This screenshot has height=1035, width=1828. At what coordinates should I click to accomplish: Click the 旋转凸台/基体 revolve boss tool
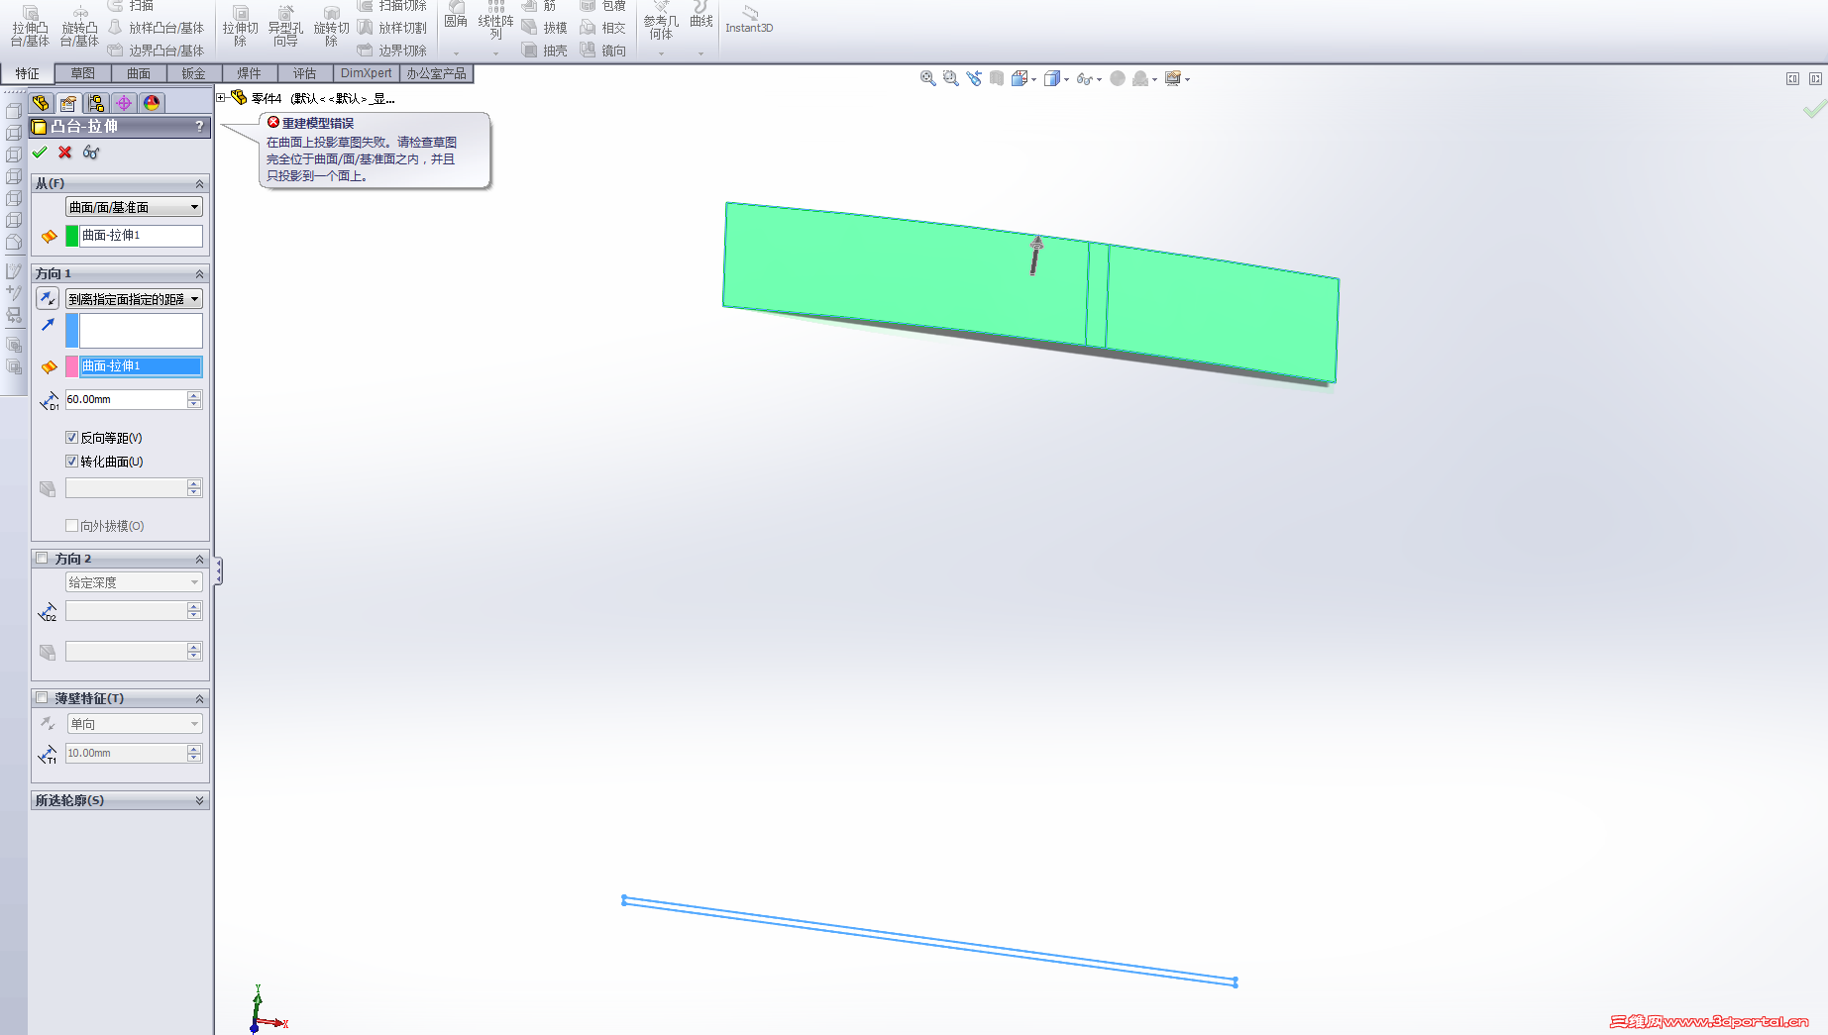(79, 25)
